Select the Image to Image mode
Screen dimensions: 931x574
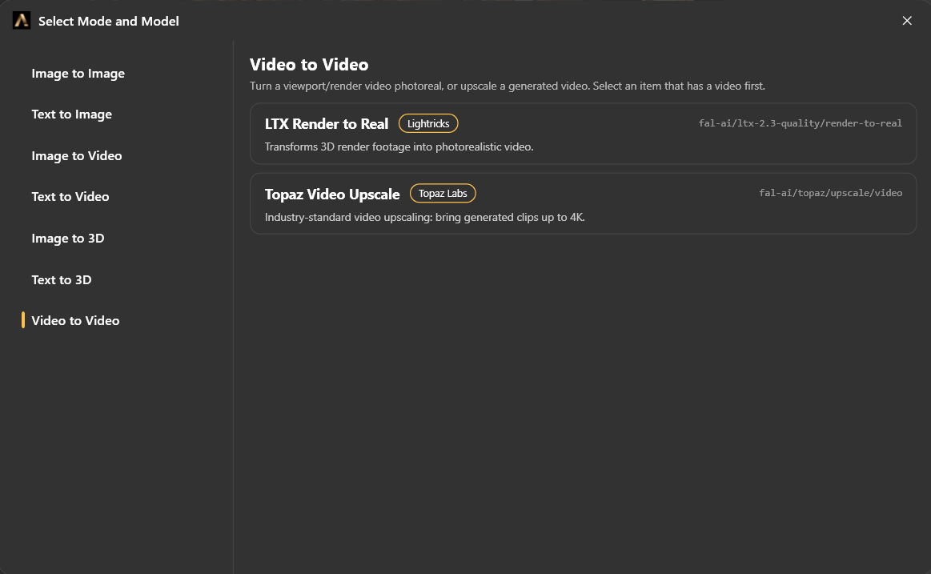[78, 74]
